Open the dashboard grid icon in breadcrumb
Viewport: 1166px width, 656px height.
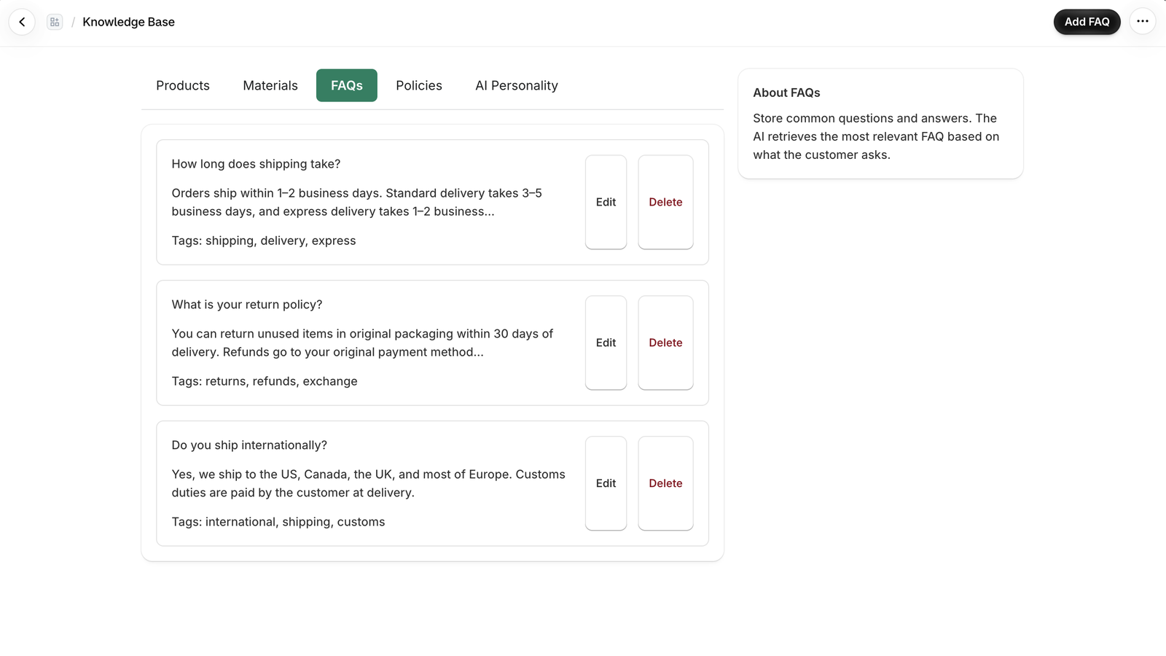pyautogui.click(x=55, y=22)
